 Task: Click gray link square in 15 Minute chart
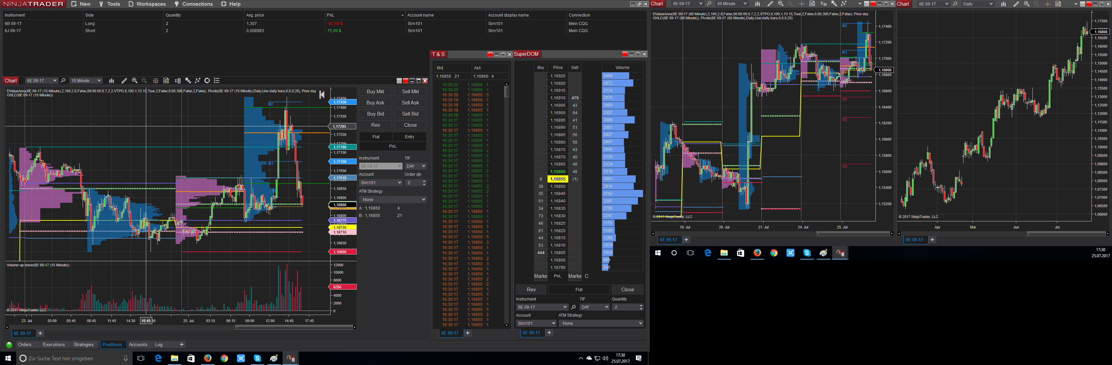point(399,80)
